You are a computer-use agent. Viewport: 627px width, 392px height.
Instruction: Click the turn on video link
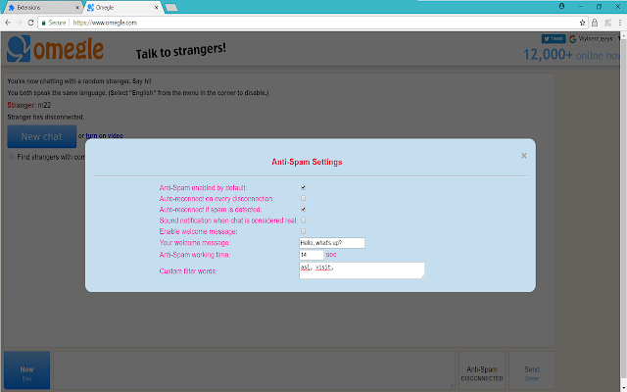[x=105, y=135]
